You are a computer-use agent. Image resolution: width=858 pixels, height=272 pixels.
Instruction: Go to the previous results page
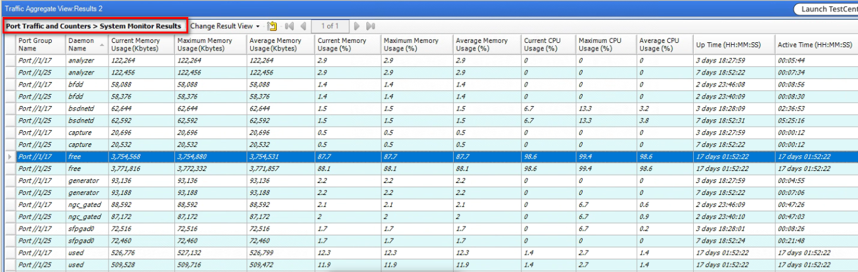pyautogui.click(x=303, y=26)
